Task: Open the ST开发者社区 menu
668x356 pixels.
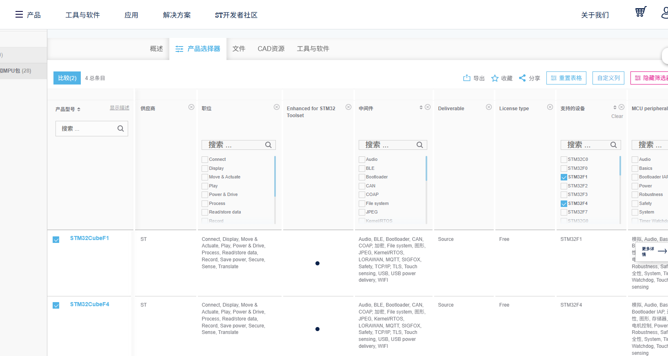Action: click(x=236, y=15)
